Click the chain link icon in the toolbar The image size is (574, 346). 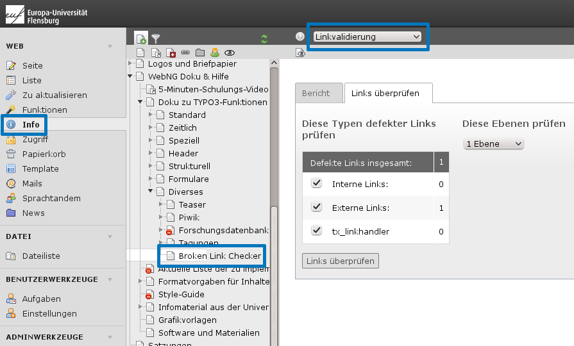(185, 53)
